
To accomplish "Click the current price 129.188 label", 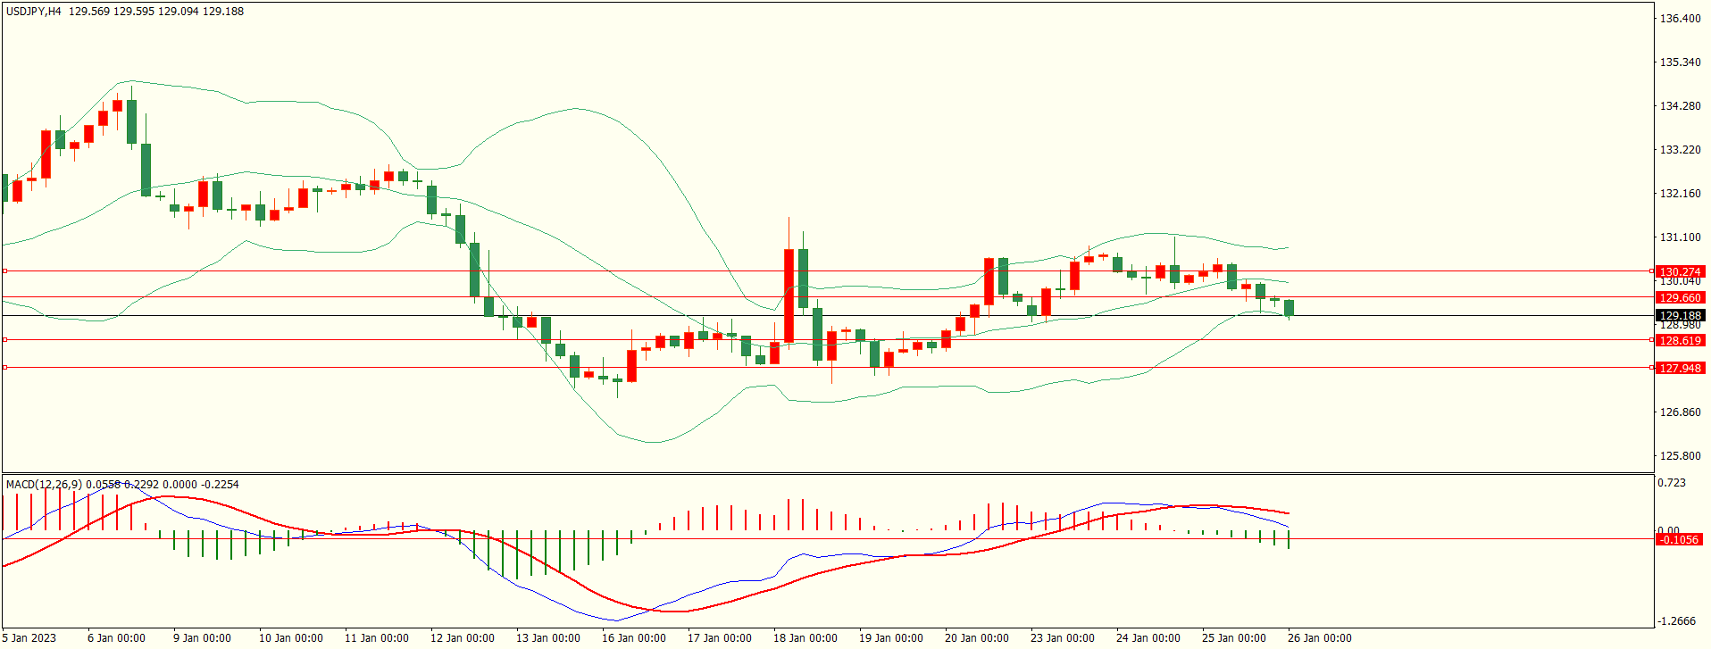I will coord(1680,315).
